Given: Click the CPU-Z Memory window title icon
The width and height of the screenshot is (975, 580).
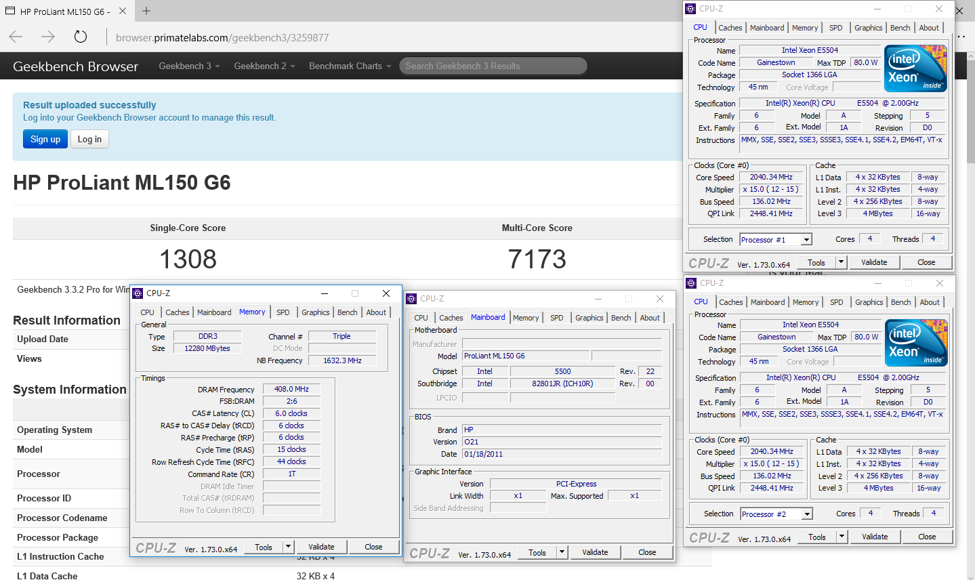Looking at the screenshot, I should (138, 293).
